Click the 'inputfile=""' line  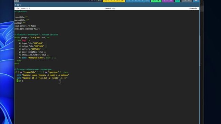click(21, 17)
